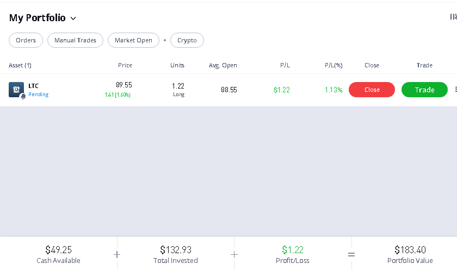Screen dimensions: 457x270
Task: Expand the My Portfolio dropdown chevron
Action: pyautogui.click(x=73, y=18)
